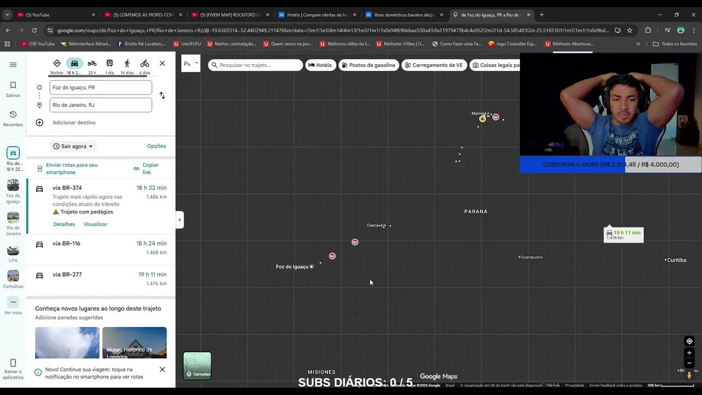Viewport: 702px width, 395px height.
Task: Switch to Voos domésticos baratos tab
Action: coord(404,15)
